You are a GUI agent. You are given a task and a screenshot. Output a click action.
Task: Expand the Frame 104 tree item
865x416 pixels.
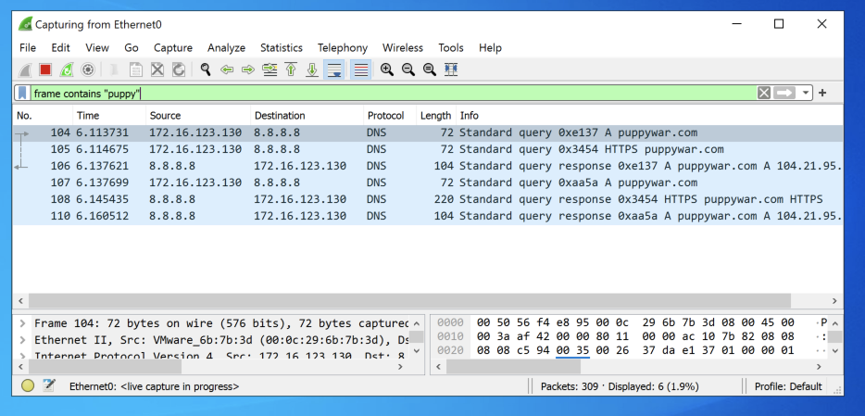[x=22, y=323]
